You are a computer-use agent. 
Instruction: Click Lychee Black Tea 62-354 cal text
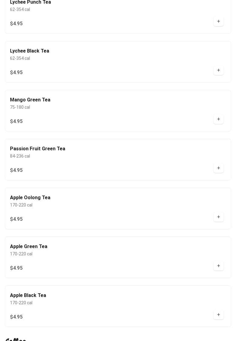(20, 58)
